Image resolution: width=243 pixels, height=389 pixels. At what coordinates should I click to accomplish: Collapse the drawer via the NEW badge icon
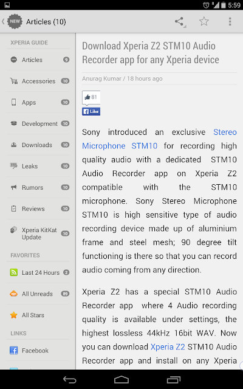coord(15,21)
